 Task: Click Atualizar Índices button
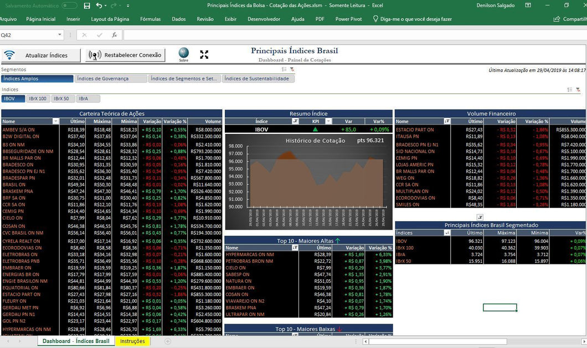tap(41, 55)
